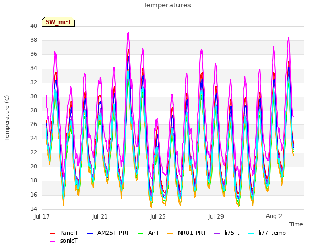Click the 28 y-axis tick label
The height and width of the screenshot is (251, 335).
(x=33, y=110)
